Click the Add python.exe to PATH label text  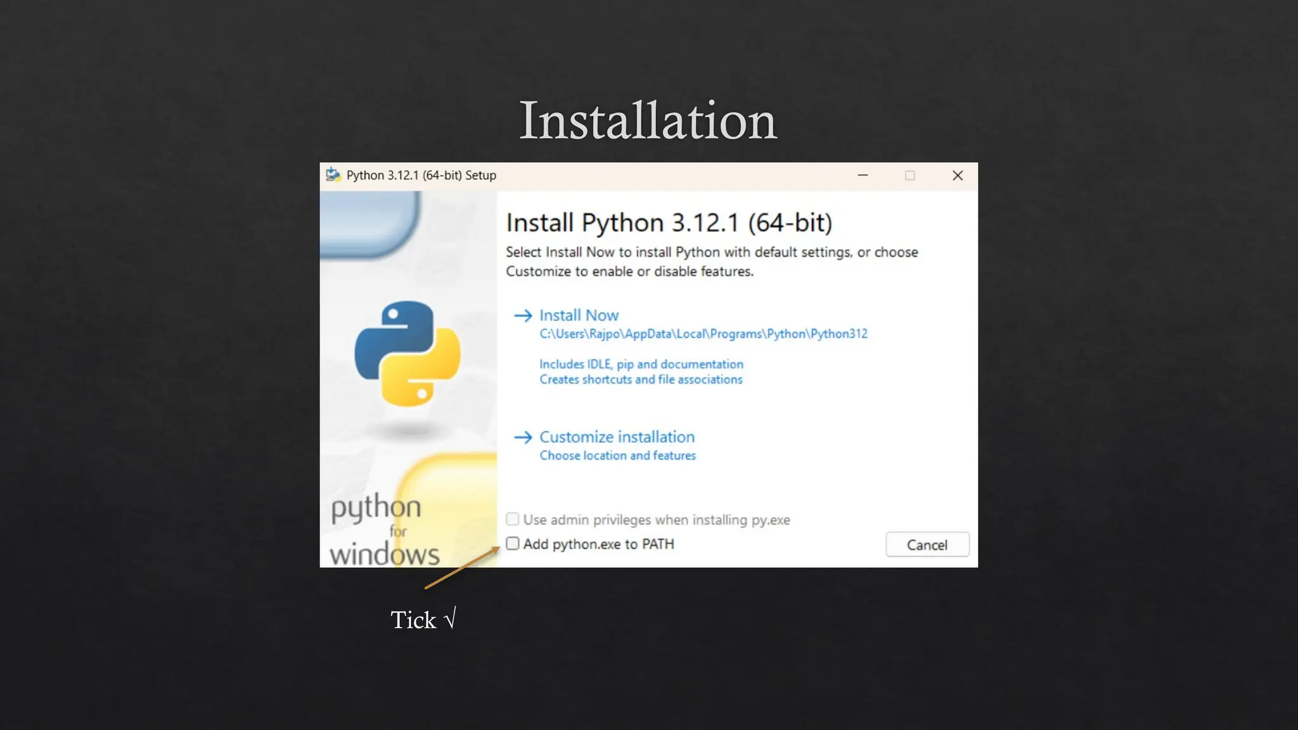tap(598, 544)
